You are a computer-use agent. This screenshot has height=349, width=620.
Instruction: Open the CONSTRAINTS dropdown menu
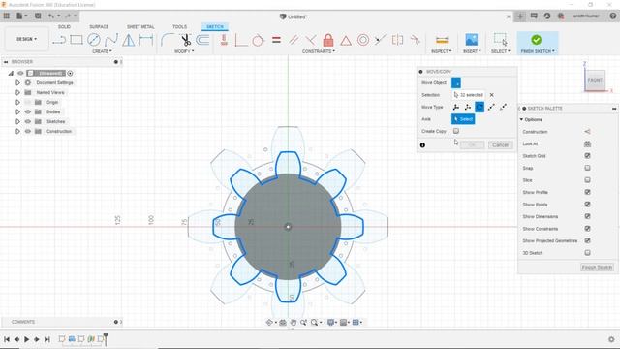pyautogui.click(x=319, y=51)
